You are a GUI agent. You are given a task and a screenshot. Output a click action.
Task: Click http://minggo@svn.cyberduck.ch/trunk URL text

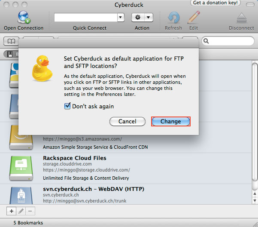pos(85,201)
